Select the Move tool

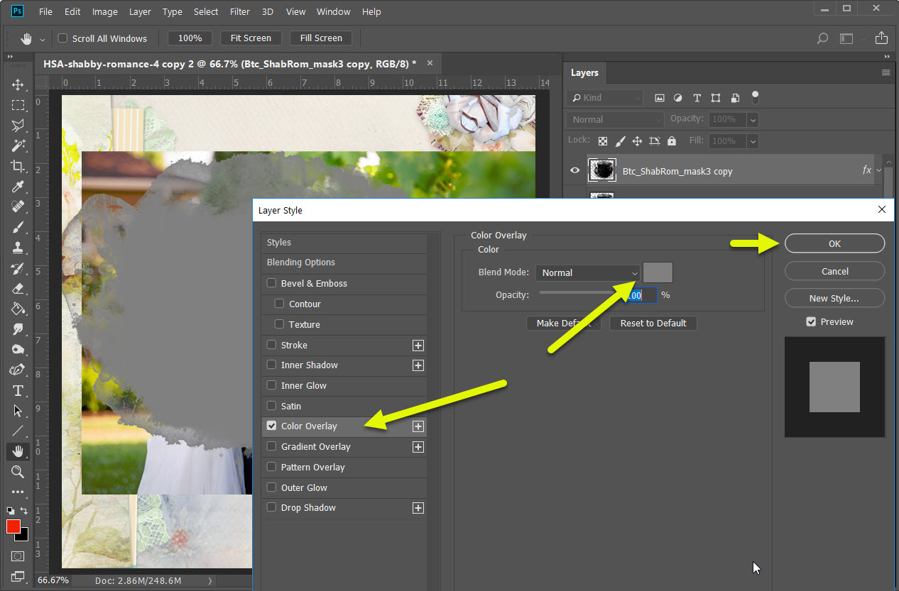(x=18, y=84)
